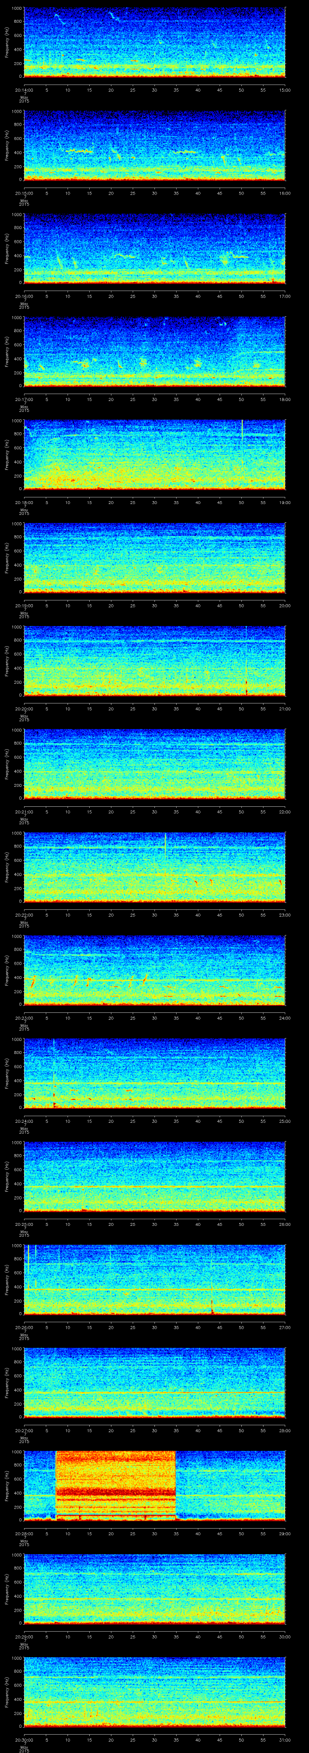Screen dimensions: 309x1753
Task: Click the '20:16:00' start time label
Action: pyautogui.click(x=24, y=296)
